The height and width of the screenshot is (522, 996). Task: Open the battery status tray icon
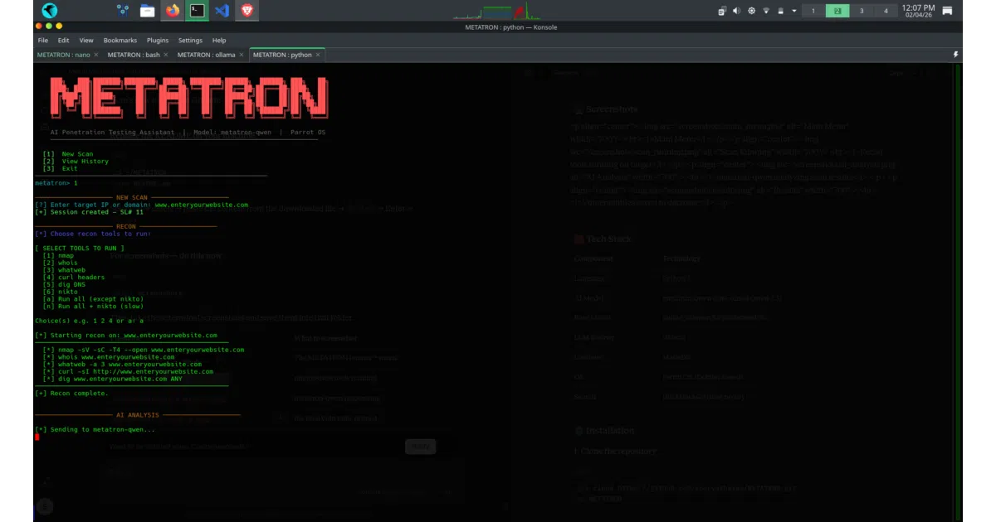(780, 11)
